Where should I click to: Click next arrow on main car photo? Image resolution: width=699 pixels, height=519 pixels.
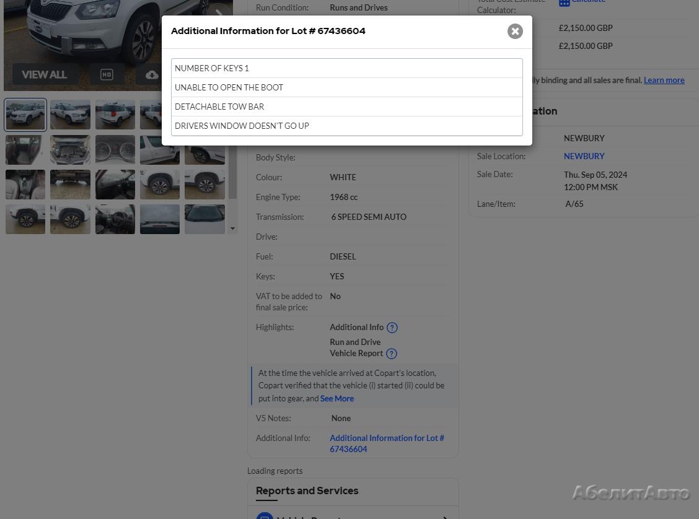click(x=218, y=12)
